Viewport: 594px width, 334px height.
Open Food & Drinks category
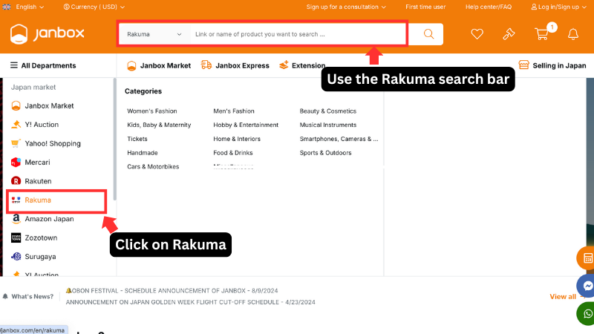233,153
